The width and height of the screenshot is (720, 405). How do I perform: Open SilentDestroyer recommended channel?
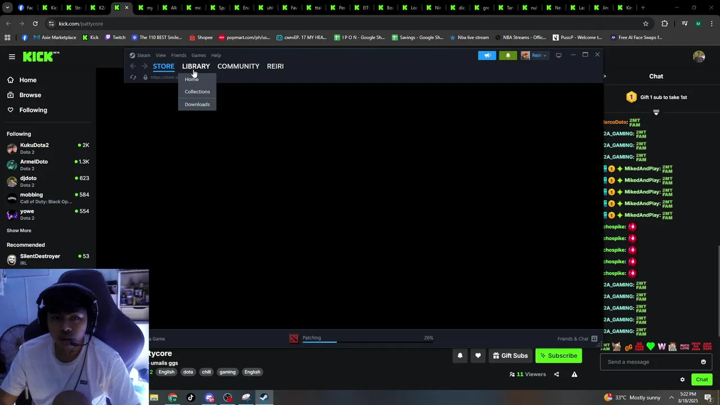[x=48, y=259]
